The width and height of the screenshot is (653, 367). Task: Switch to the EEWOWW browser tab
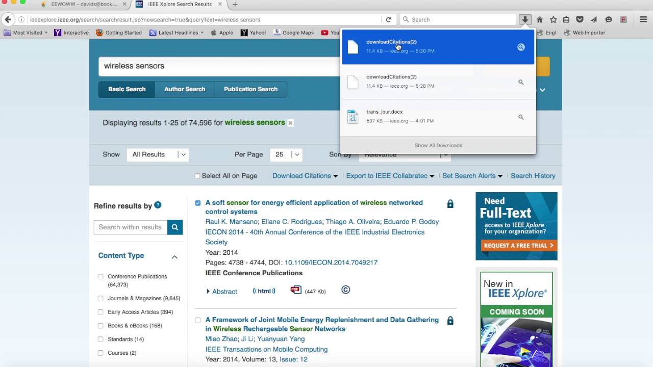[84, 4]
